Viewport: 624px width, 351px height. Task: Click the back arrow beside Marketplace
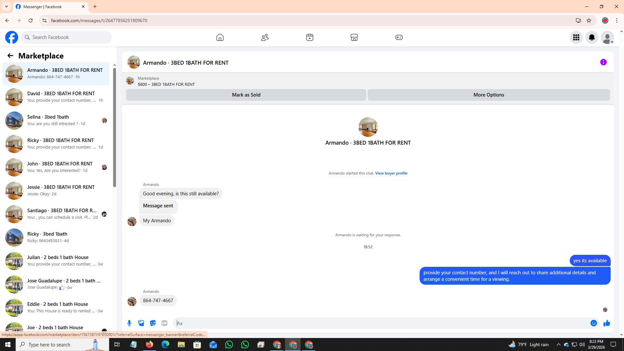[x=10, y=56]
